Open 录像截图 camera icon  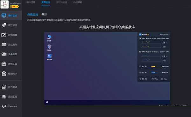coord(4,54)
